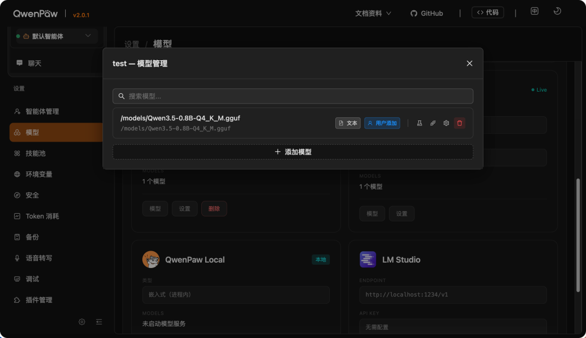Click the 文本 tag on model row
Screen dimensions: 586x338
[x=348, y=123]
